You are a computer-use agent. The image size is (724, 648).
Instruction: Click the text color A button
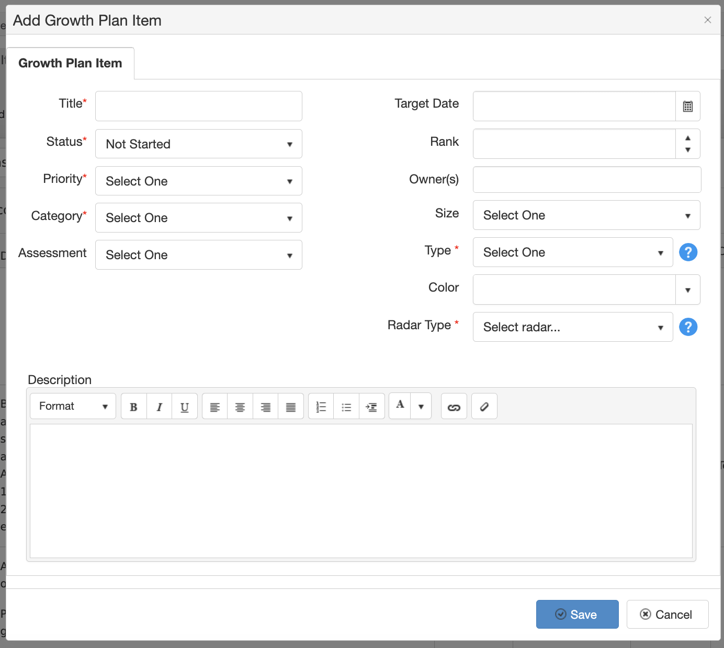coord(400,406)
